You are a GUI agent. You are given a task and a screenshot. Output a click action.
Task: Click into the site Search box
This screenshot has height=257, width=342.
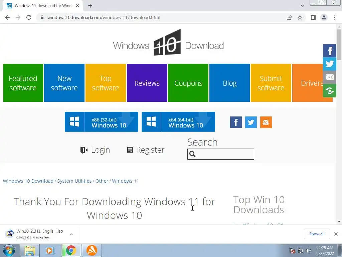(220, 154)
